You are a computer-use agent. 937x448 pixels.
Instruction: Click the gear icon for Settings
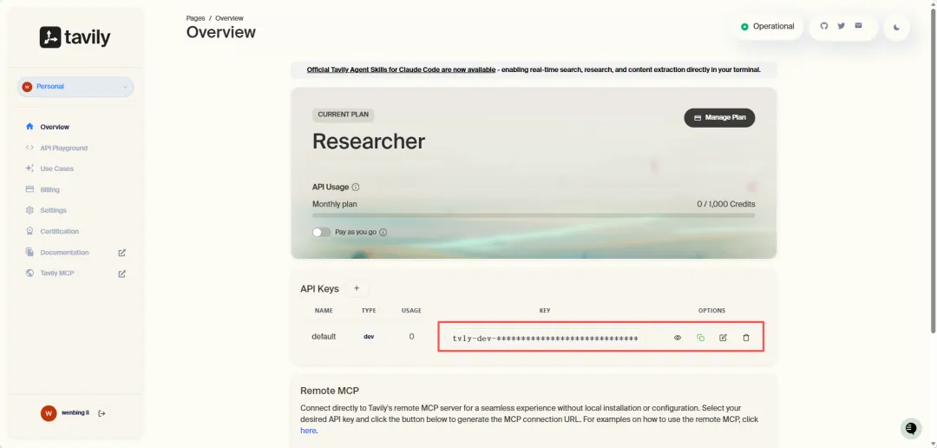click(x=29, y=210)
